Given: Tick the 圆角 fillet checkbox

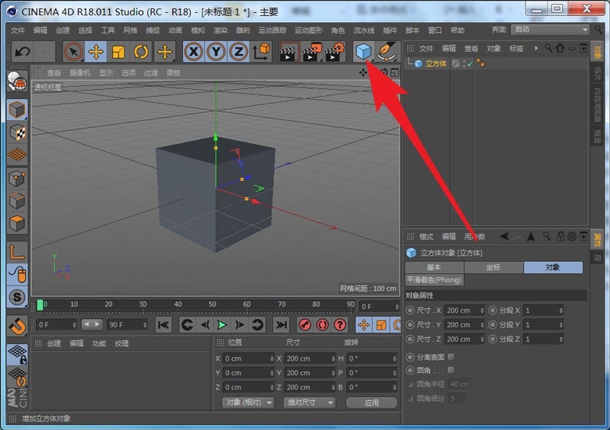Looking at the screenshot, I should [x=451, y=370].
